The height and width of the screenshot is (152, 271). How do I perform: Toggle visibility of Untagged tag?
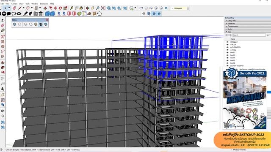[227, 42]
